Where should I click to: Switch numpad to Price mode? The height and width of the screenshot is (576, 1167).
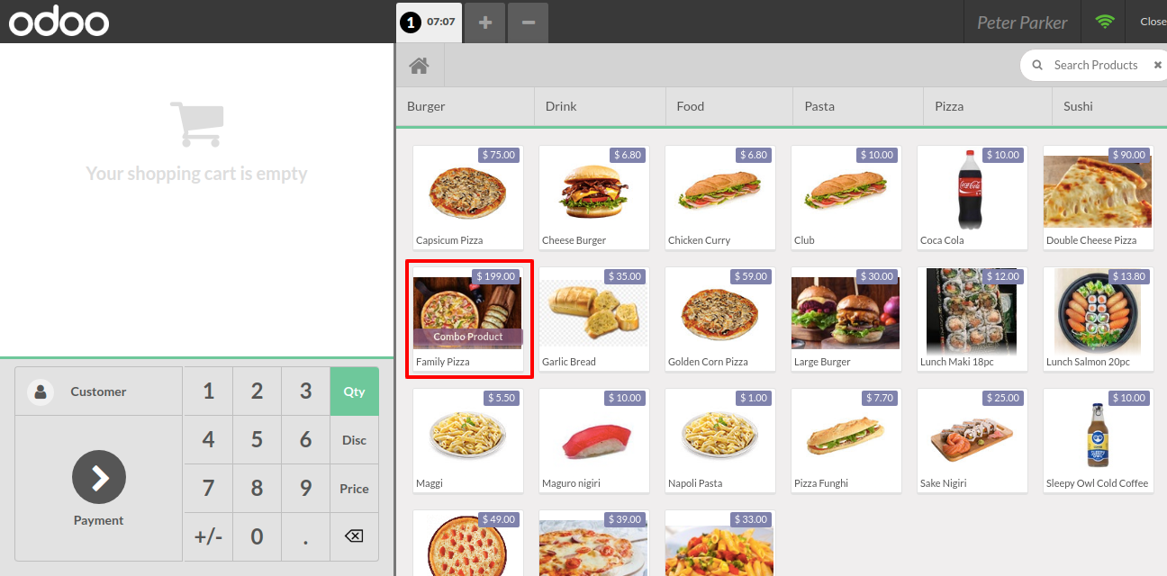[354, 489]
